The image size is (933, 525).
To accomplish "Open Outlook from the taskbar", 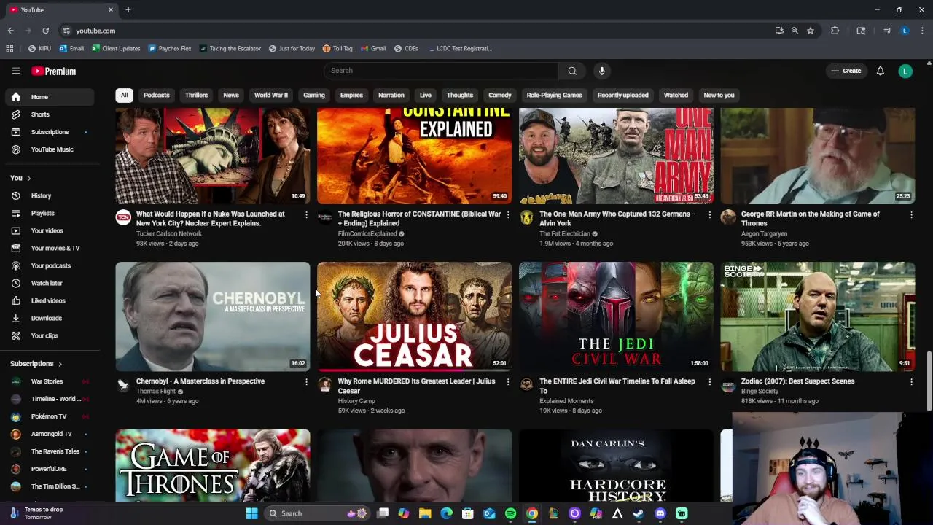I will (x=489, y=513).
